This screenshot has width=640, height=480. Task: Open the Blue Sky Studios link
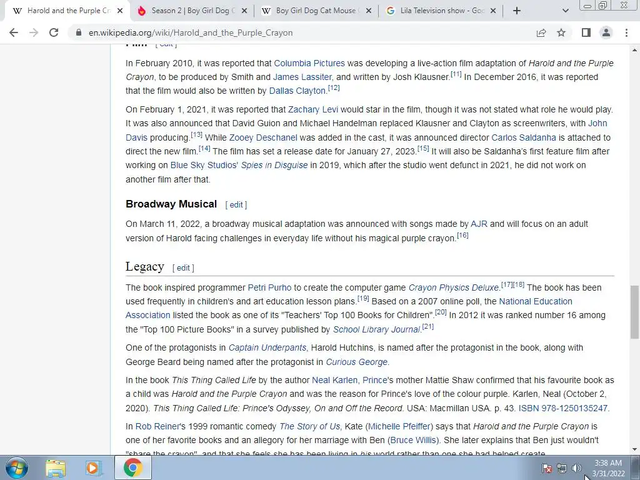(x=204, y=165)
